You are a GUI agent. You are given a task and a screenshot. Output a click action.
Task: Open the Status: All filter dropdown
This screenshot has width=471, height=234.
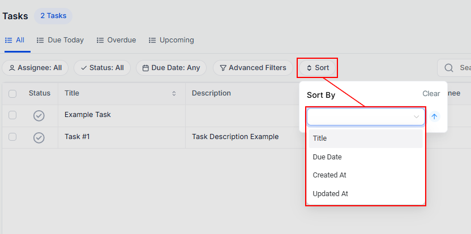click(x=102, y=68)
